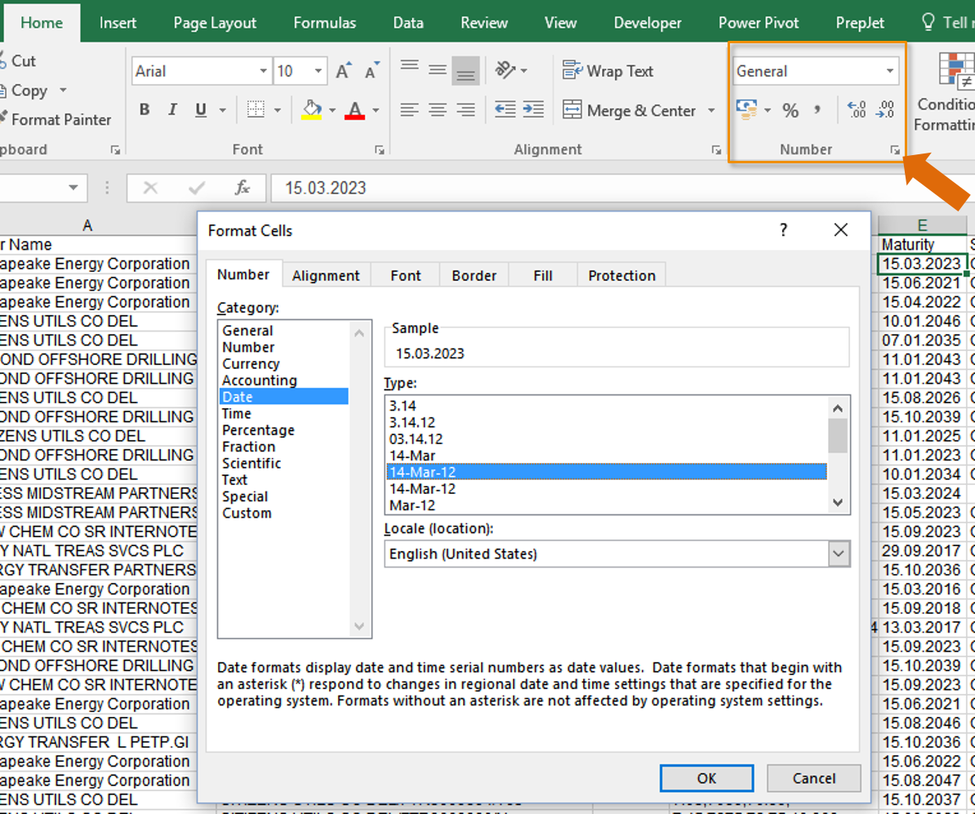Select the Format Painter tool
Viewport: 975px width, 814px height.
pyautogui.click(x=57, y=119)
